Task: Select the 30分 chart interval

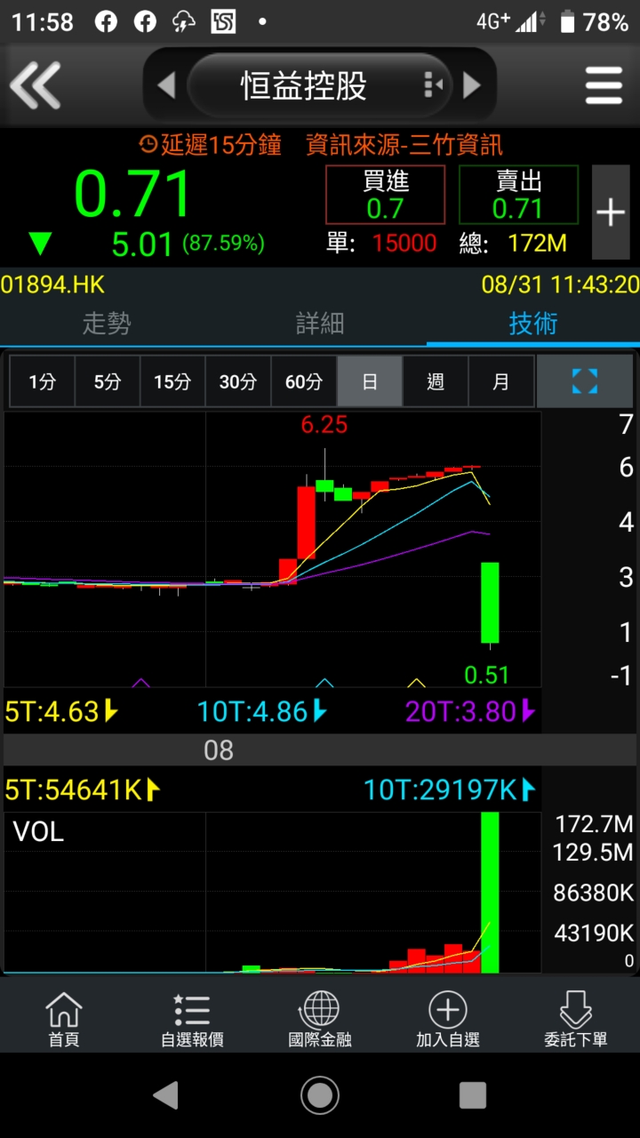Action: 238,381
